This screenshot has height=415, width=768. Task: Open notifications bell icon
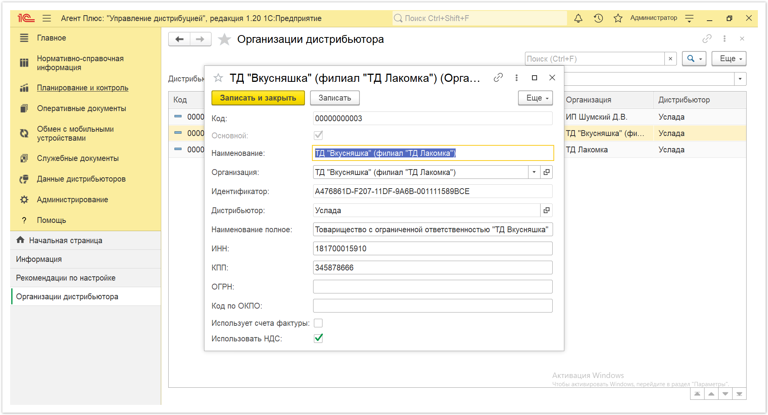coord(578,18)
